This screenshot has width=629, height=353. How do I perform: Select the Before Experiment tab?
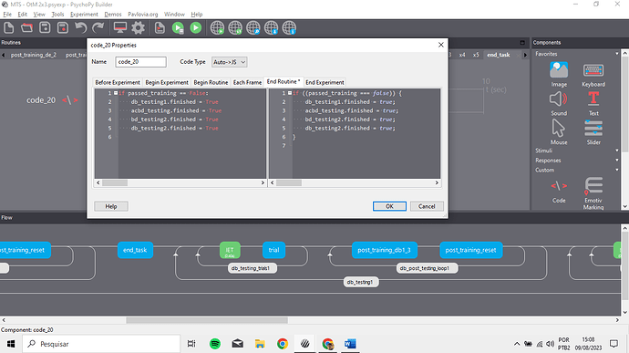pos(118,82)
